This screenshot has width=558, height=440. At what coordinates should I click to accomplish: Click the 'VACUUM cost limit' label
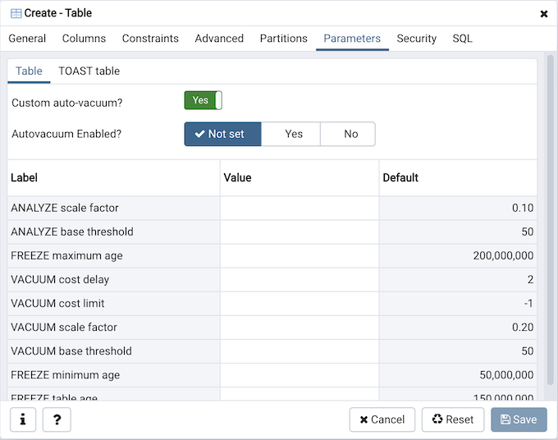(57, 303)
